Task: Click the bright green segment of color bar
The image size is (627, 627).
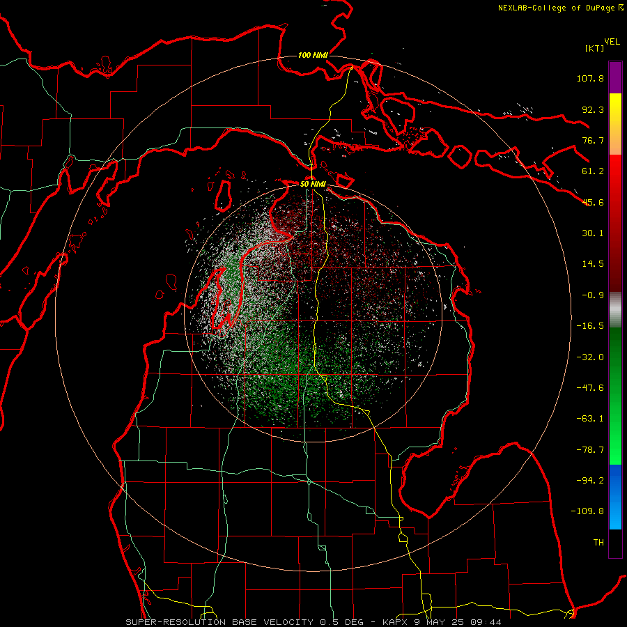Action: coord(615,396)
